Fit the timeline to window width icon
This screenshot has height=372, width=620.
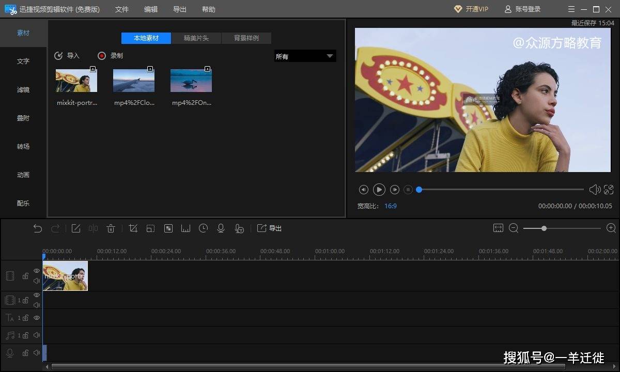(x=498, y=228)
